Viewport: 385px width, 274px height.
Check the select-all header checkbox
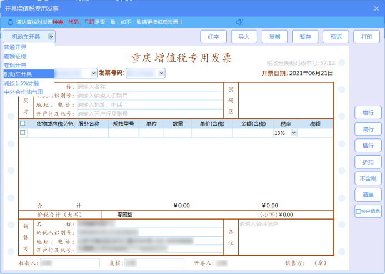23,124
